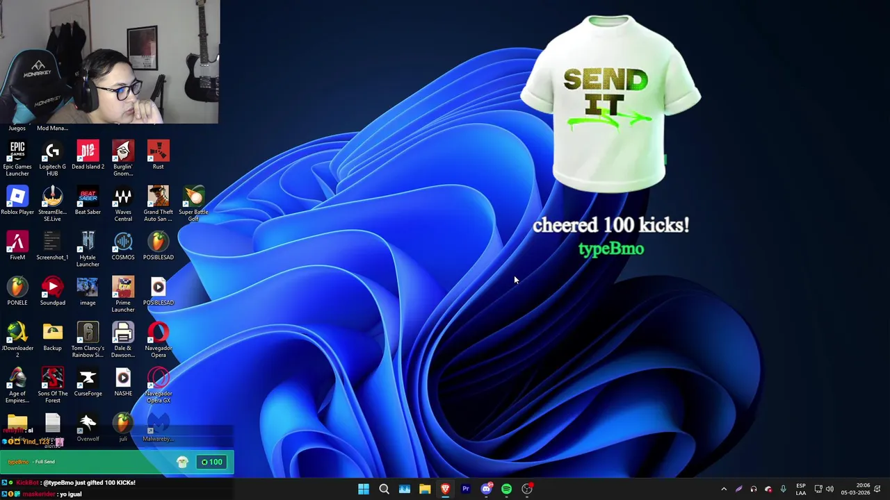Click the typeBmo username in alert
Screen dimensions: 890x500
611,249
